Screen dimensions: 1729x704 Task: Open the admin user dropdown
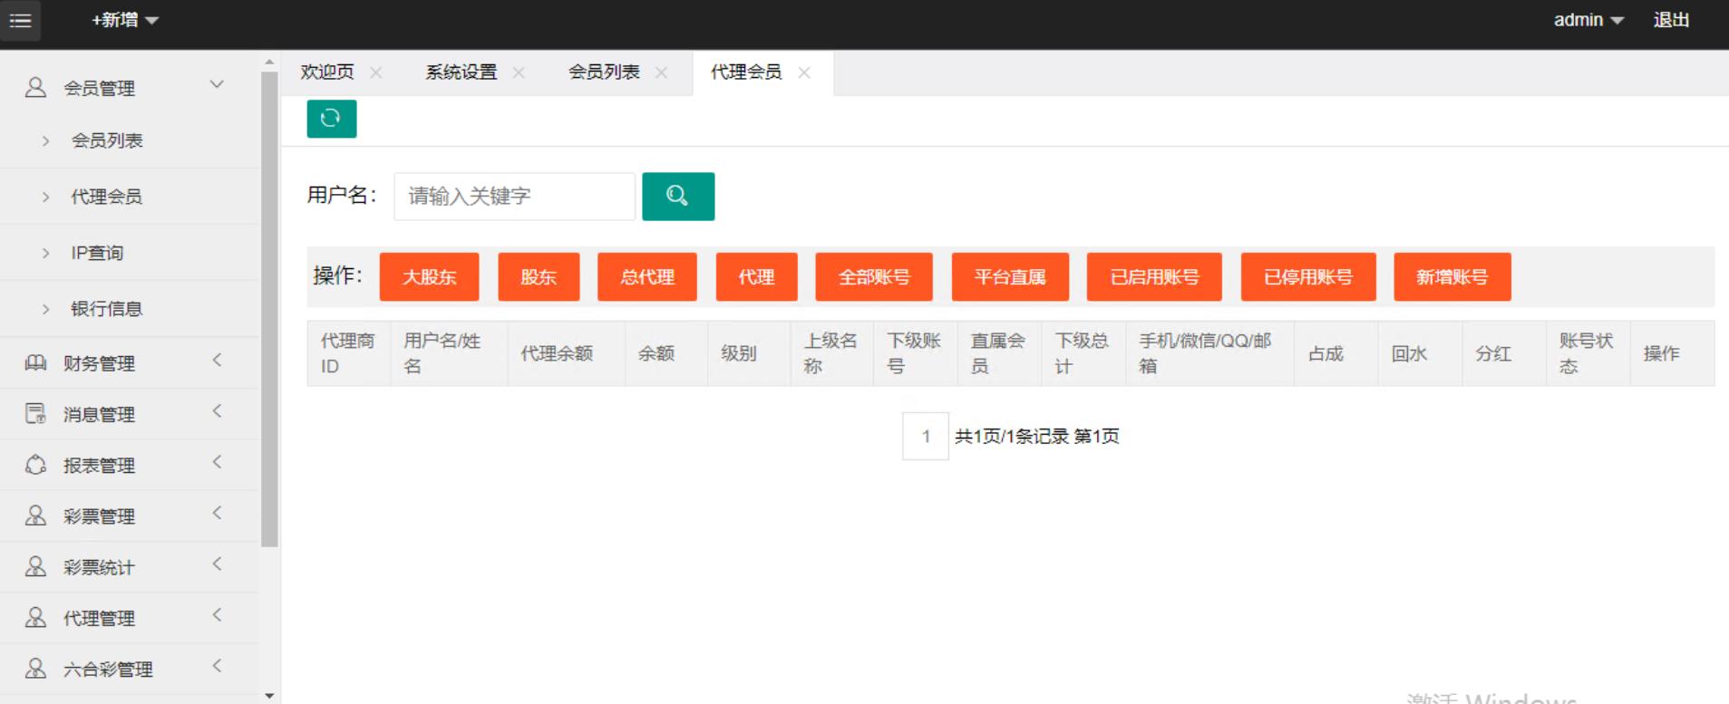(x=1588, y=20)
